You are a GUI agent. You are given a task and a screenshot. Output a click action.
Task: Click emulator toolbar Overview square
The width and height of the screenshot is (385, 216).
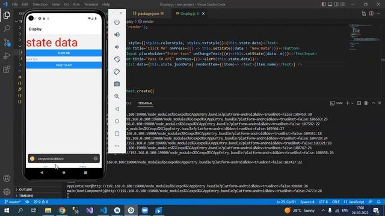click(117, 133)
